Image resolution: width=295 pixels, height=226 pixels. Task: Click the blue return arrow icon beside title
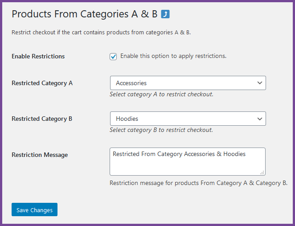[165, 14]
